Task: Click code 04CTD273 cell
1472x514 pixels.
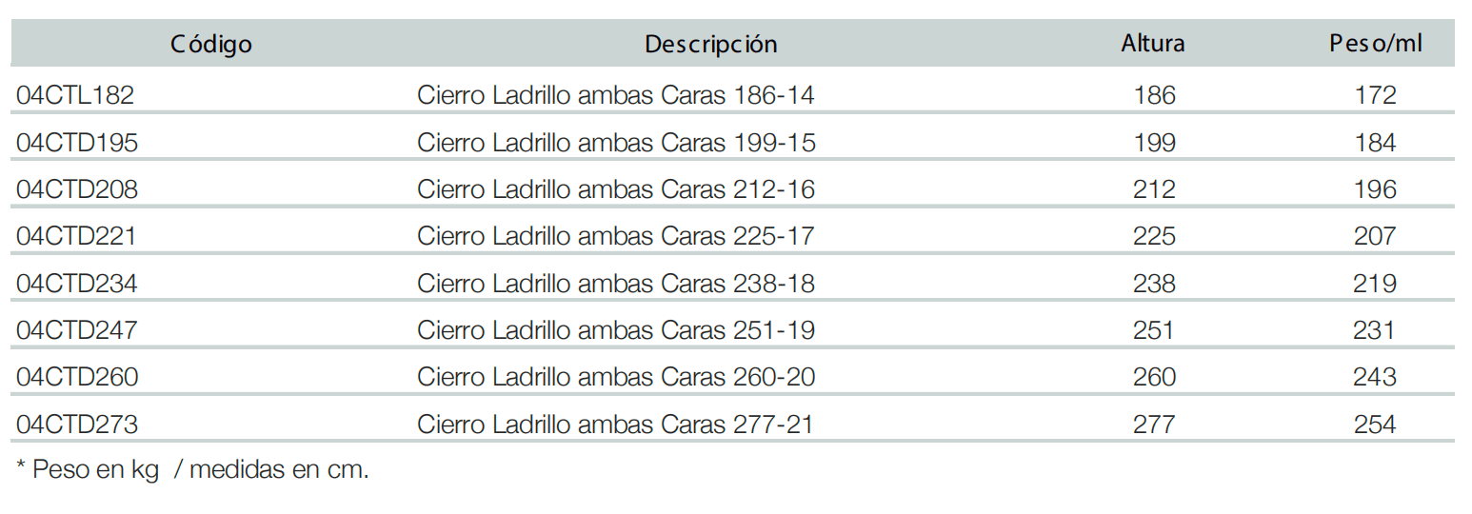Action: click(x=76, y=425)
